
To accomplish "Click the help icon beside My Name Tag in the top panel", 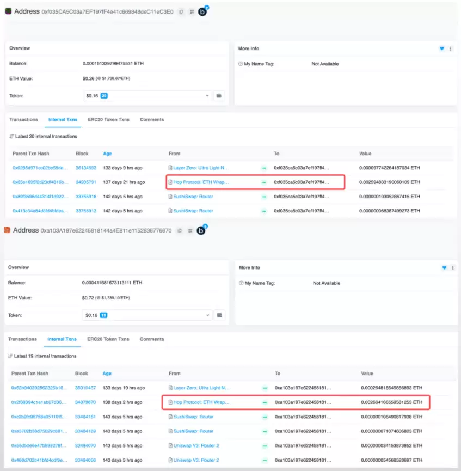I will (x=241, y=64).
